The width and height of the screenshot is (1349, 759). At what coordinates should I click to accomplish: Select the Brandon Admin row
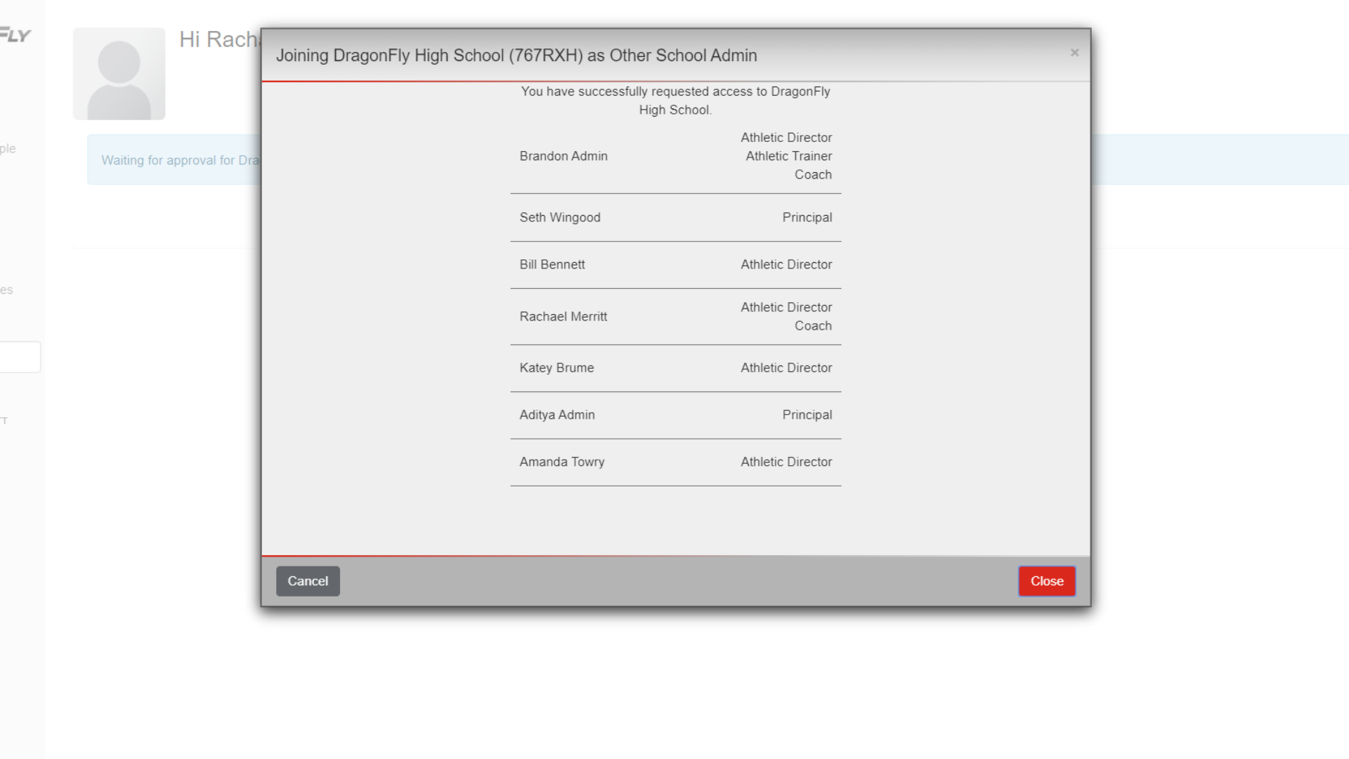563,156
